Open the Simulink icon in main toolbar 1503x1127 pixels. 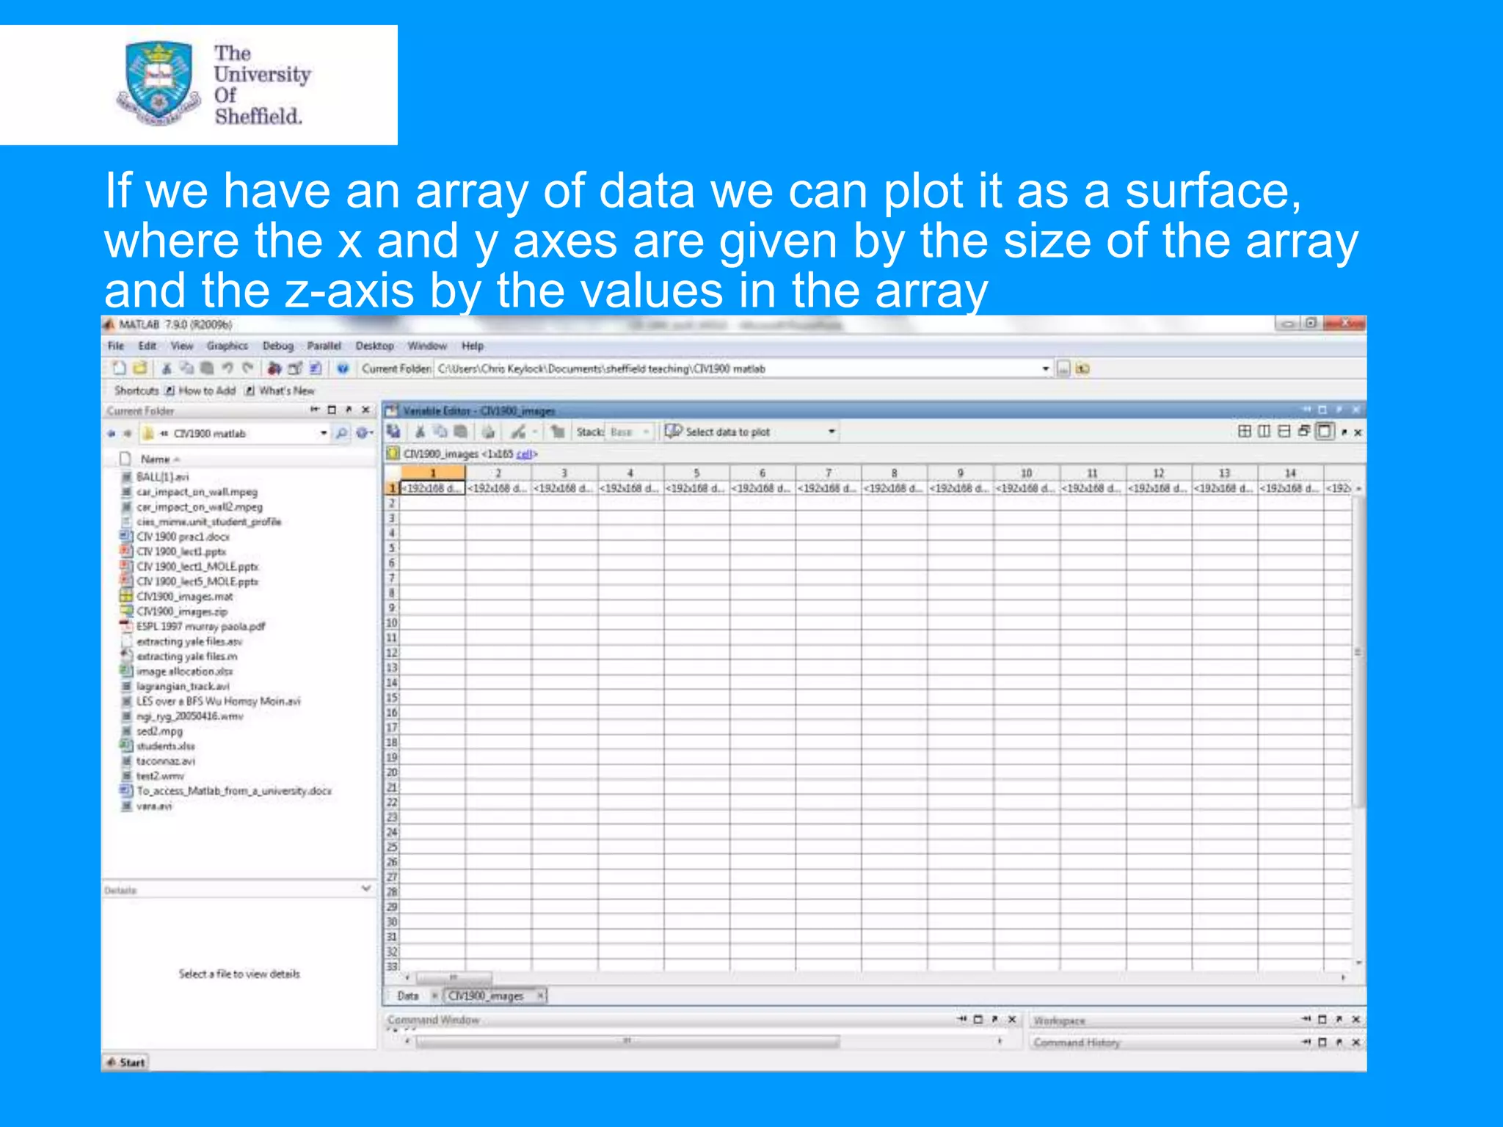(x=274, y=368)
